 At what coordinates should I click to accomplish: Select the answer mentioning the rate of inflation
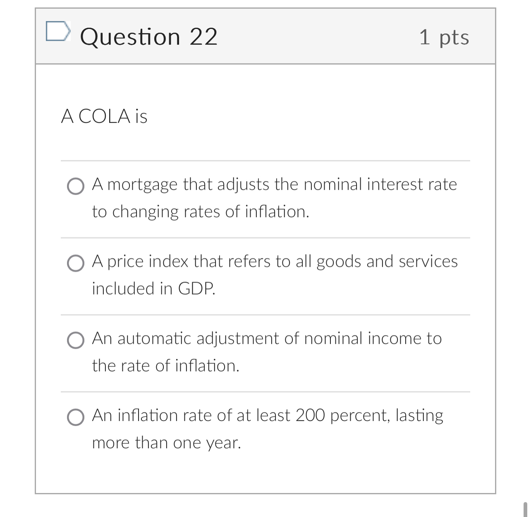point(267,338)
